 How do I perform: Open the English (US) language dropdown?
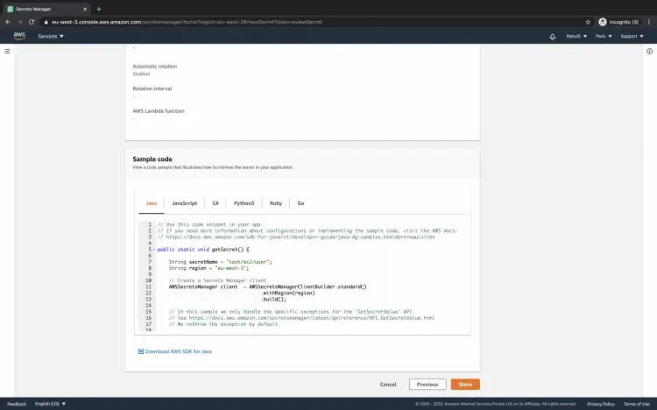click(x=50, y=404)
